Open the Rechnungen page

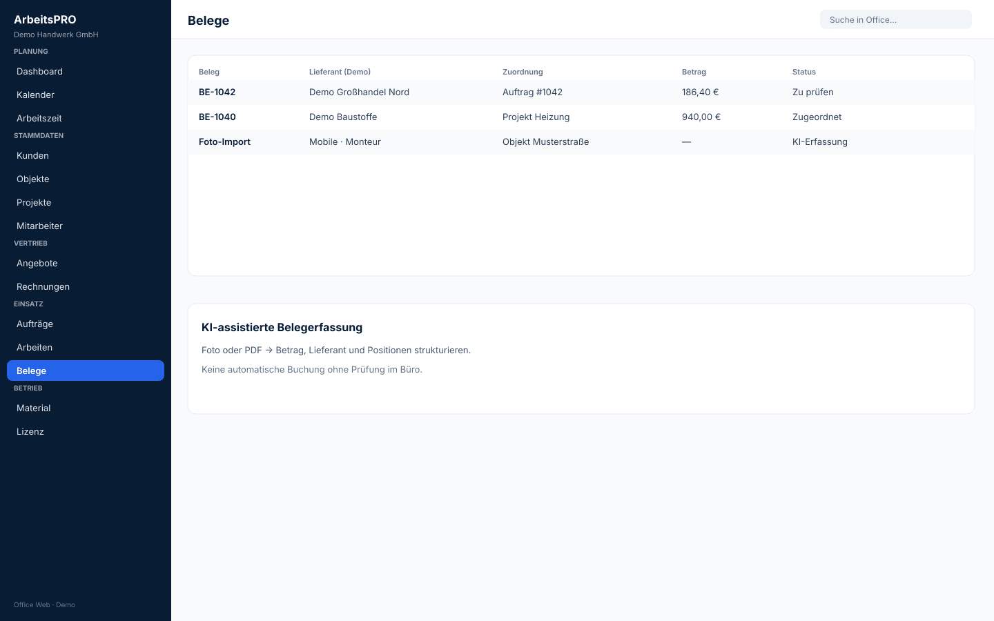point(86,287)
